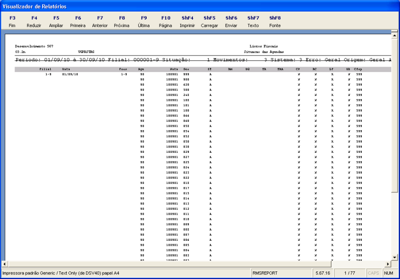Click the 'CAPS' status bar indicator
This screenshot has width=400, height=279.
pyautogui.click(x=373, y=273)
